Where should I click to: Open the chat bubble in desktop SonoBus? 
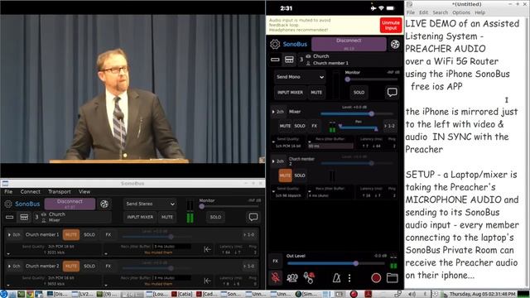coord(253,217)
